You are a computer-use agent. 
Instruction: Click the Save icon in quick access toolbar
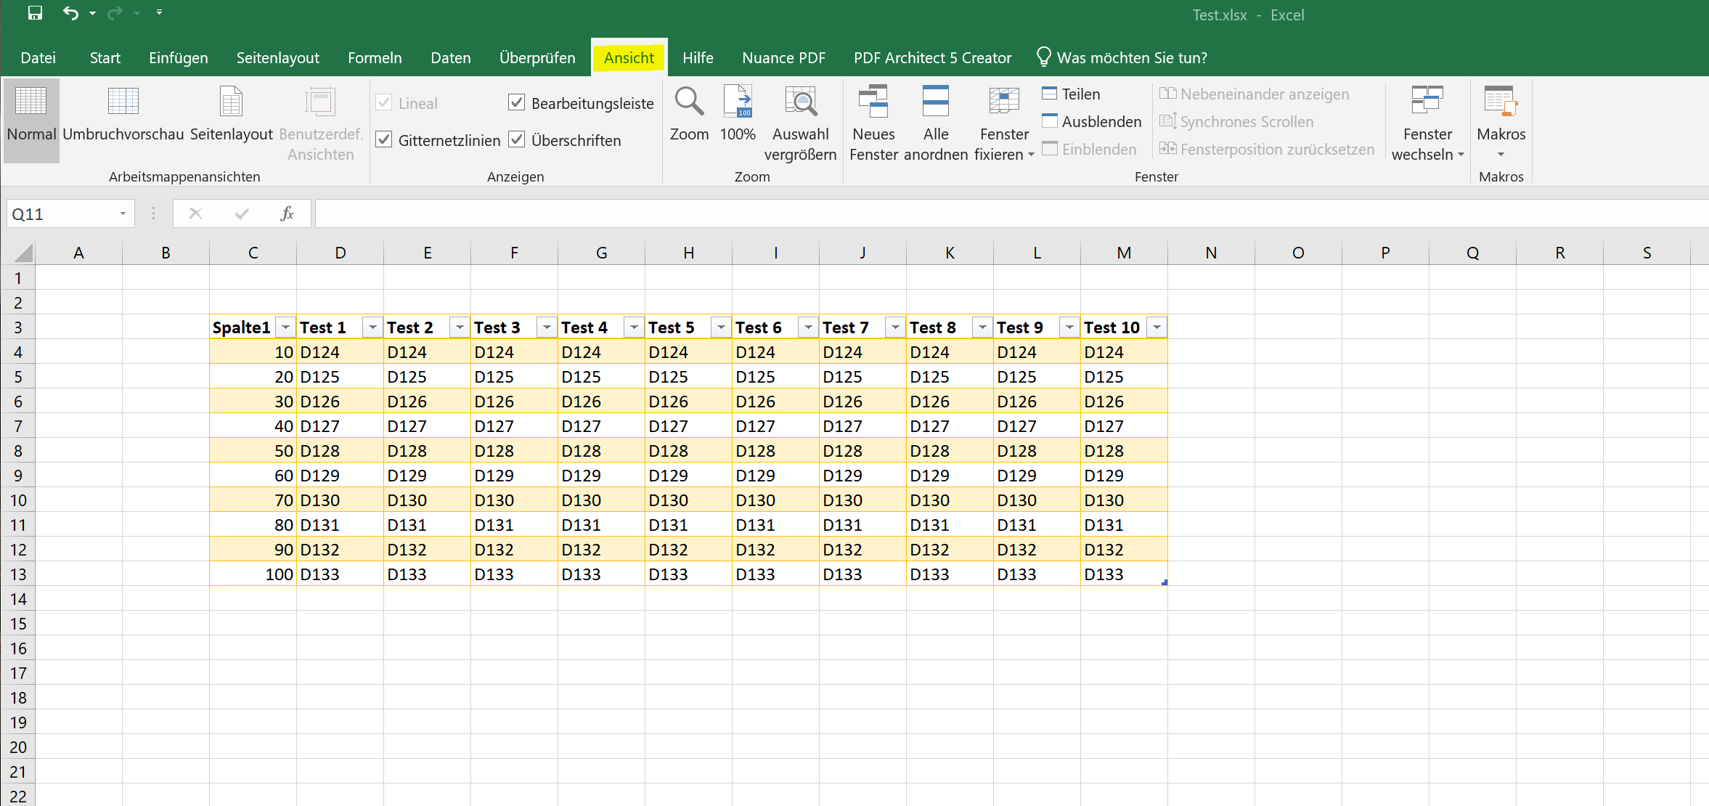tap(35, 13)
